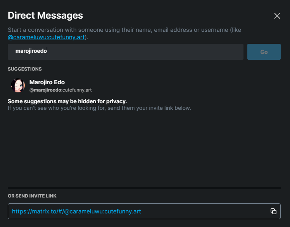Close the Direct Messages dialog
Viewport: 290px width, 227px height.
[277, 16]
